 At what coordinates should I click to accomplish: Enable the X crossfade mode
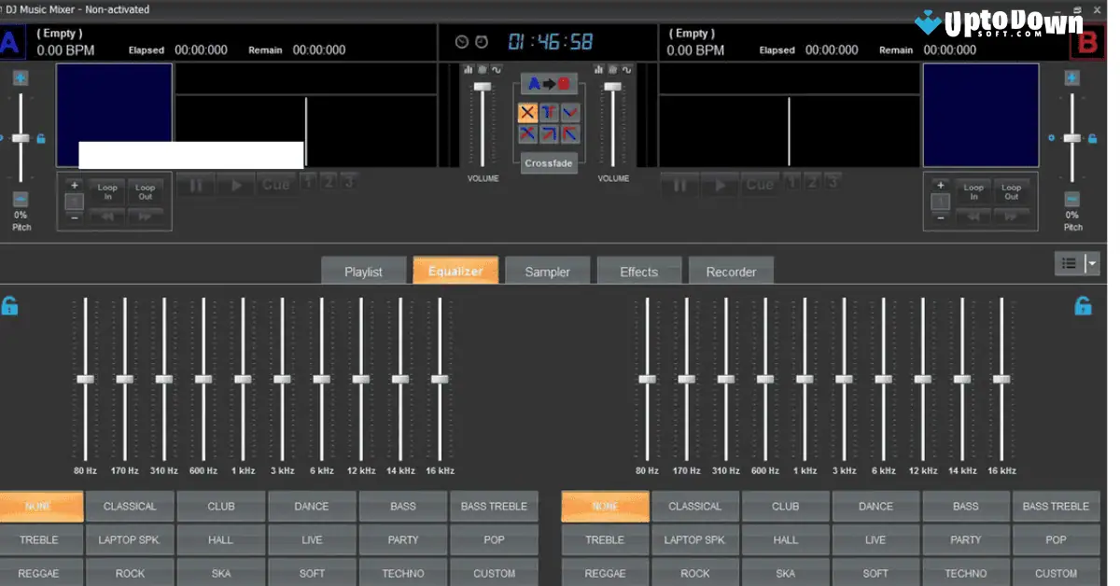(527, 112)
